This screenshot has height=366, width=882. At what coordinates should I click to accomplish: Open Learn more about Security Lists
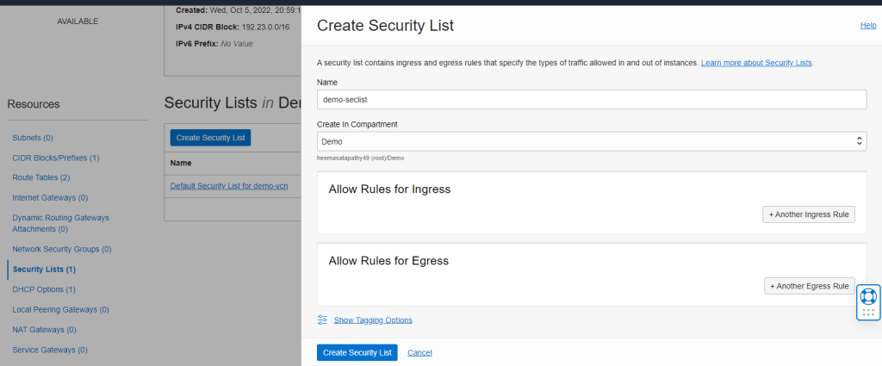point(756,63)
